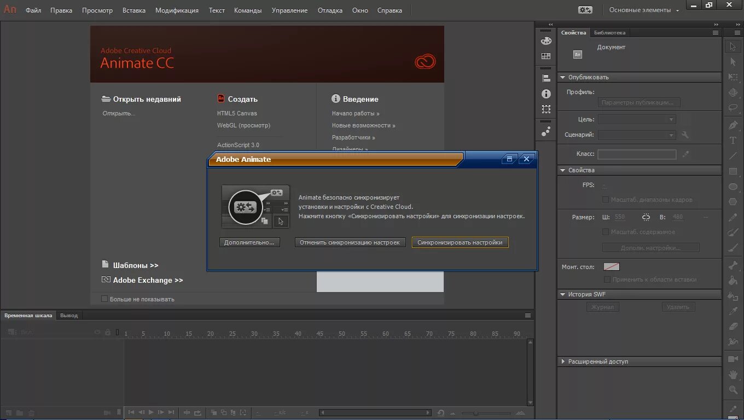Toggle Масштаб. диапазоны кадров checkbox
The image size is (744, 420).
click(606, 200)
